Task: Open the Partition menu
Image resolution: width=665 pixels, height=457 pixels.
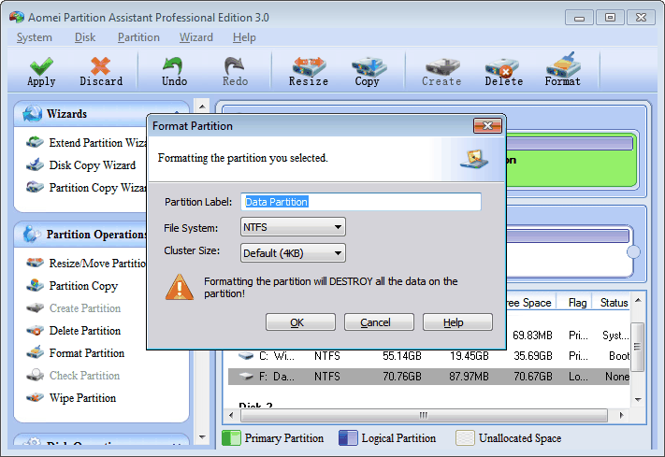Action: click(x=138, y=37)
